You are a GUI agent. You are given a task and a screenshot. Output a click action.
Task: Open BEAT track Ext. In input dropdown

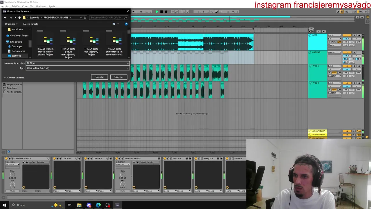point(334,35)
